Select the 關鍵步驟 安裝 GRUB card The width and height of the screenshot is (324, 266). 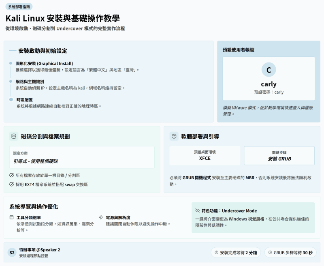(x=279, y=156)
